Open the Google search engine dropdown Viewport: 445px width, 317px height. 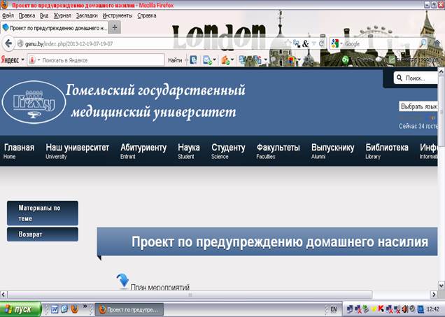click(341, 44)
